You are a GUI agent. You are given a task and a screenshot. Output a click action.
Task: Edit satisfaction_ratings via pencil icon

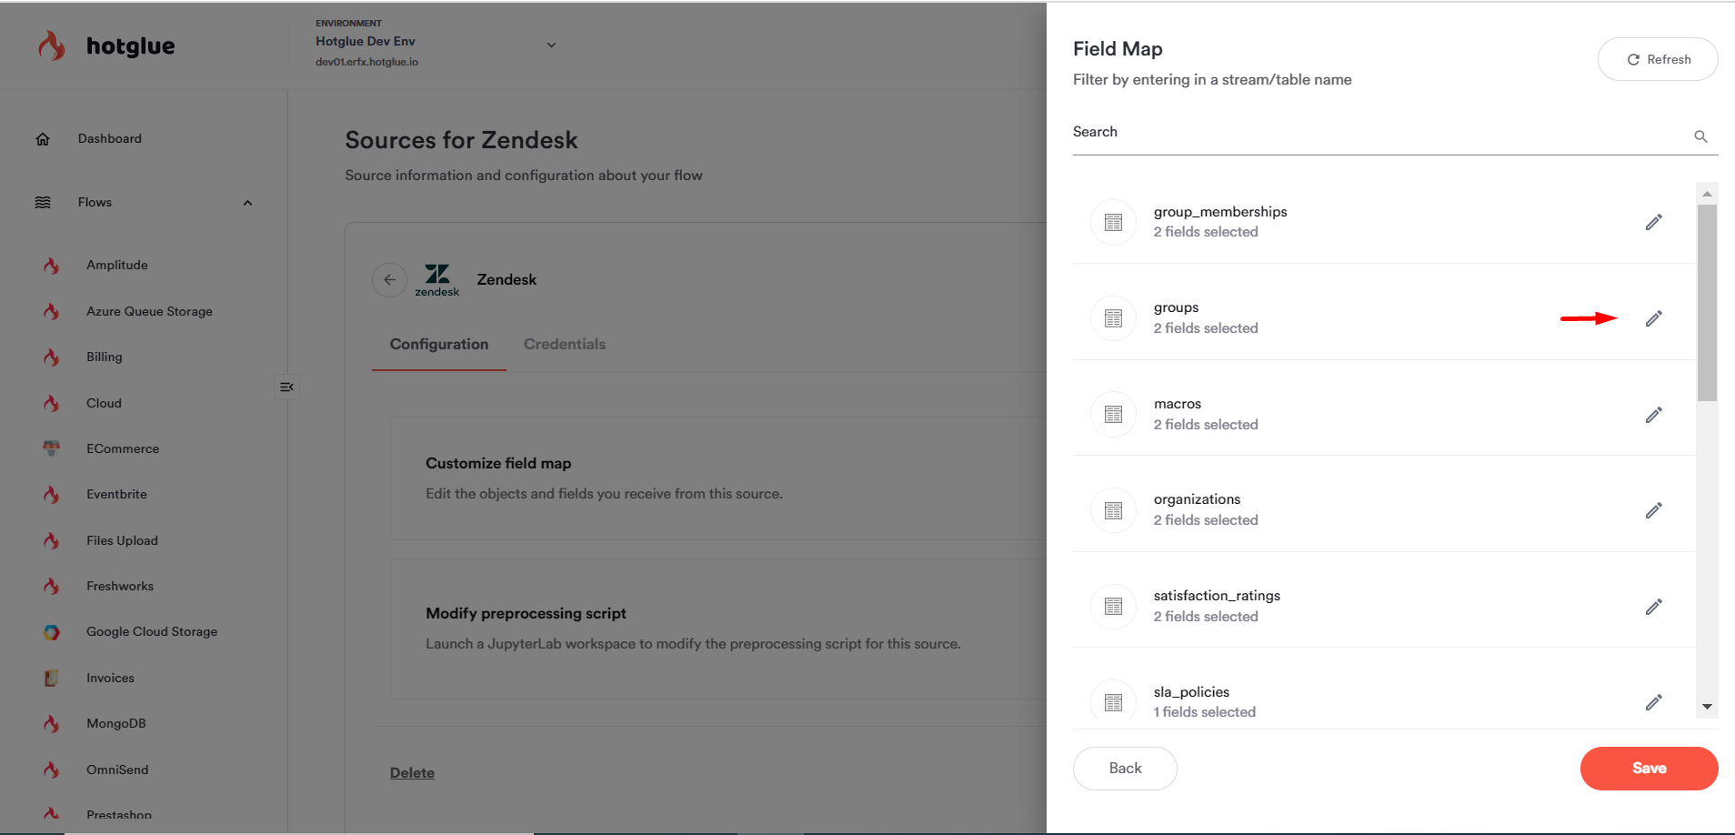[x=1653, y=607]
